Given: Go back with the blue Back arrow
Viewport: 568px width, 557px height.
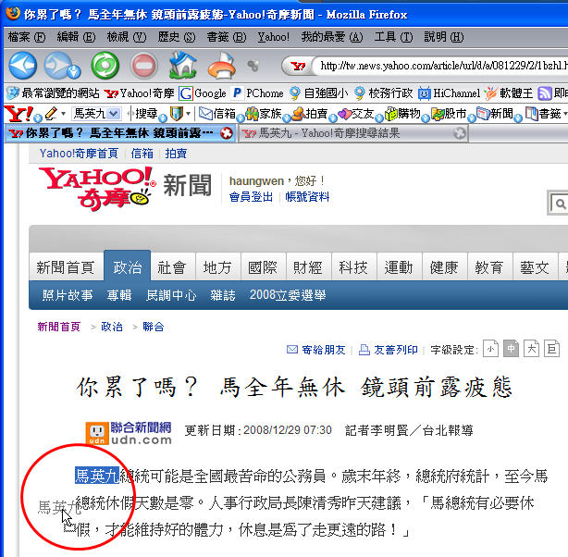Looking at the screenshot, I should [x=22, y=66].
